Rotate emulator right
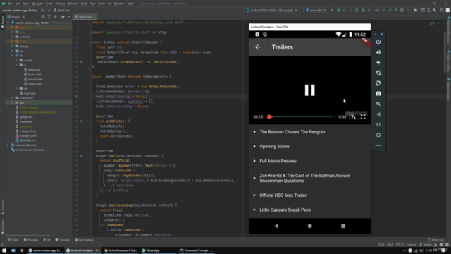The height and width of the screenshot is (254, 451). [378, 83]
